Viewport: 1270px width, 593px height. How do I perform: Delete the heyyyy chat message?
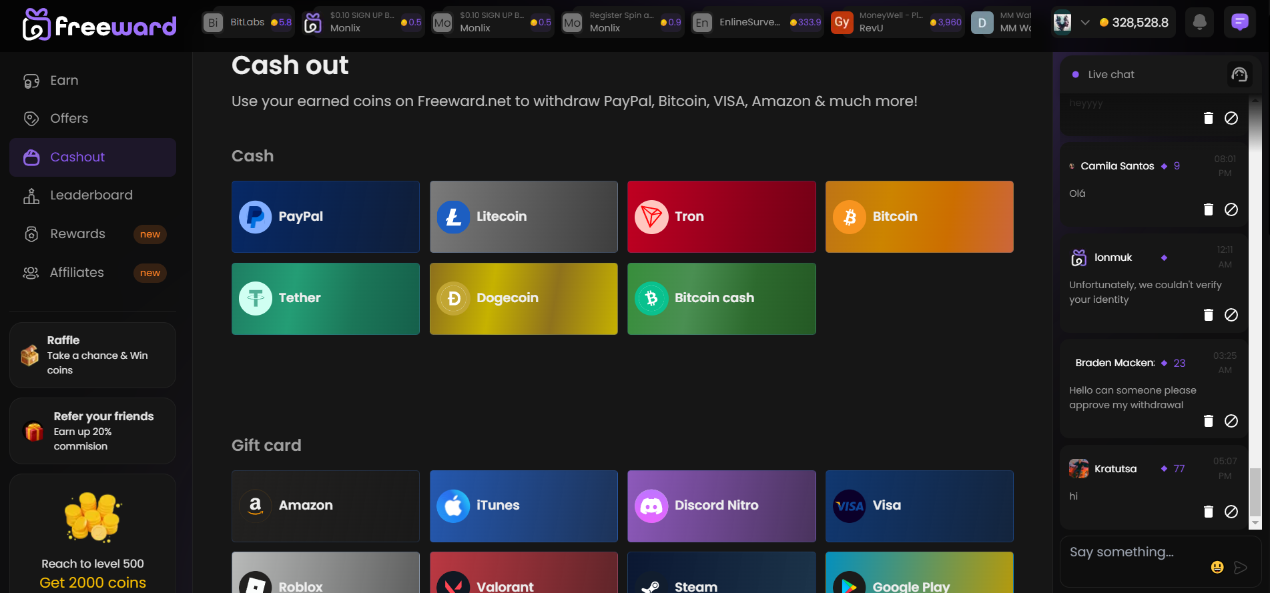tap(1208, 118)
